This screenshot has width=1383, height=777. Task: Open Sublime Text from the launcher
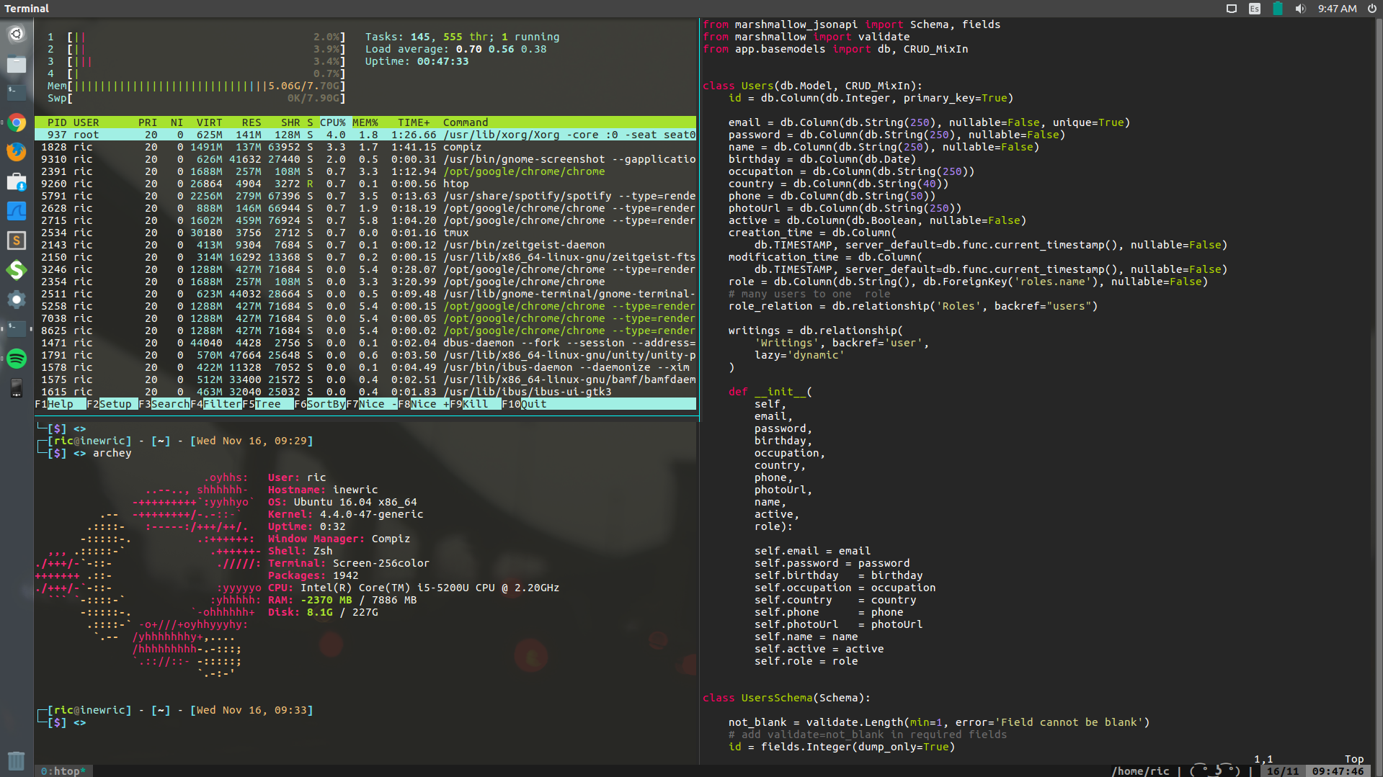pos(17,241)
